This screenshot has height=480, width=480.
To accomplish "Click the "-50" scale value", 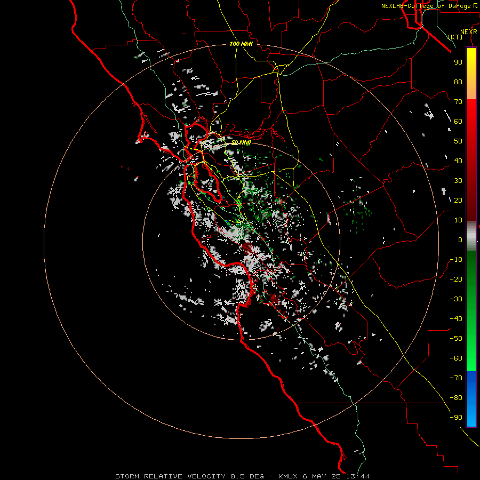I will 456,339.
